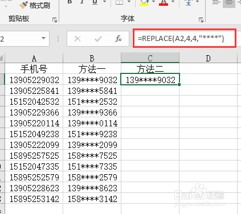
Task: Select cell containing 13905229032
Action: (x=34, y=80)
